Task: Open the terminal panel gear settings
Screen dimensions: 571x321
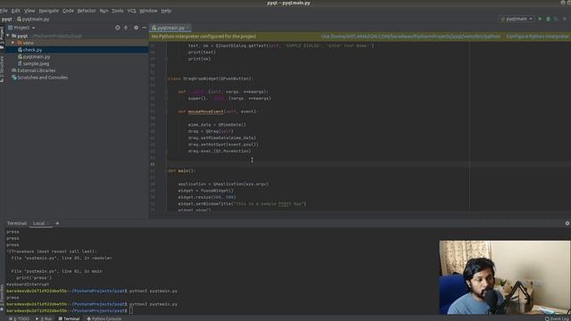Action: [x=567, y=224]
